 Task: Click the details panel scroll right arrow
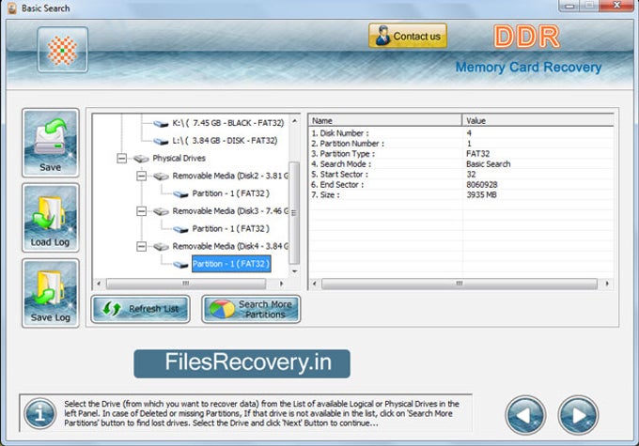point(607,283)
